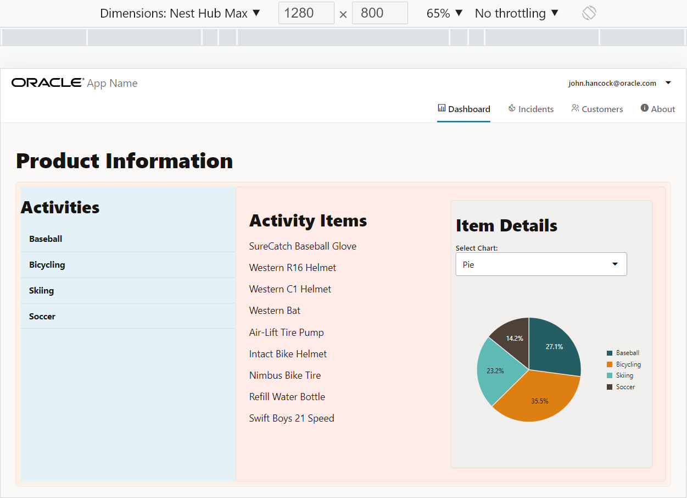This screenshot has height=498, width=687.
Task: Click the Soccer legend color swatch
Action: [610, 387]
